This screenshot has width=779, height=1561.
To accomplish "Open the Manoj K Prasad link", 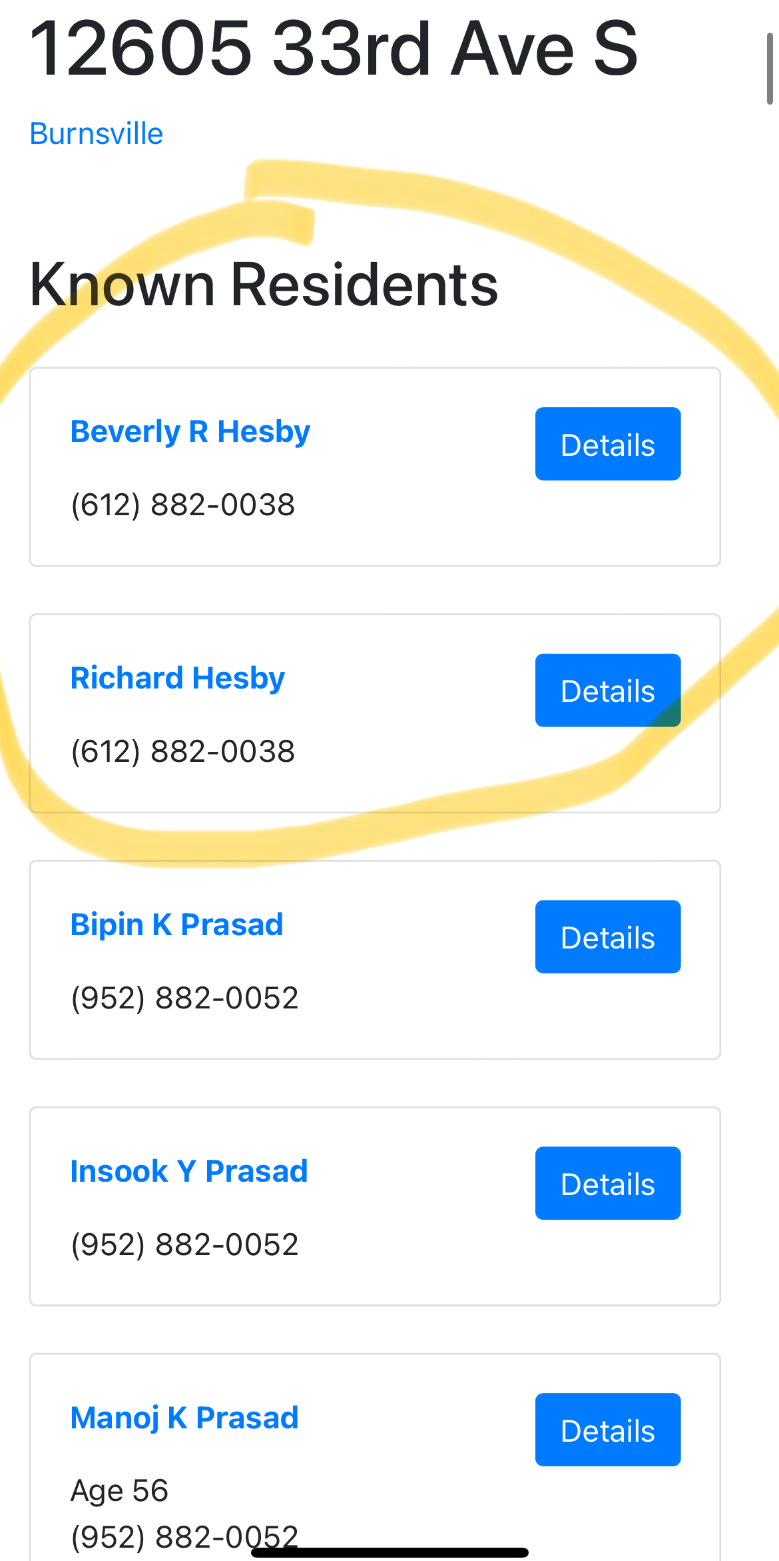I will point(184,1418).
